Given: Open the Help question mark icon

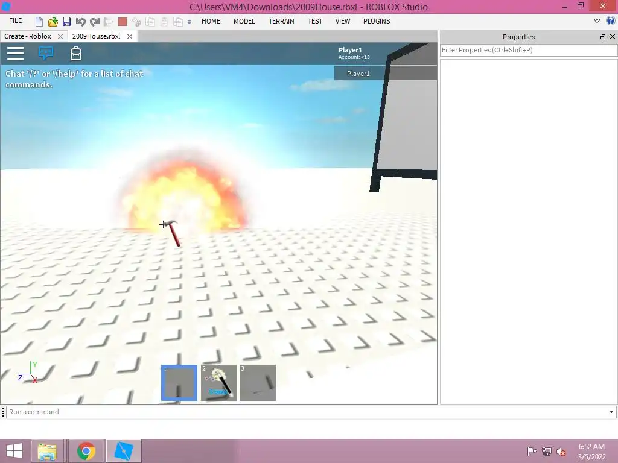Looking at the screenshot, I should (611, 21).
